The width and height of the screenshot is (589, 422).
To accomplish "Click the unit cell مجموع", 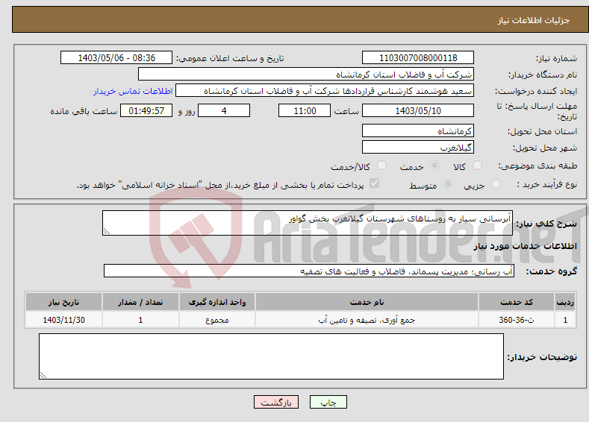I will point(217,320).
